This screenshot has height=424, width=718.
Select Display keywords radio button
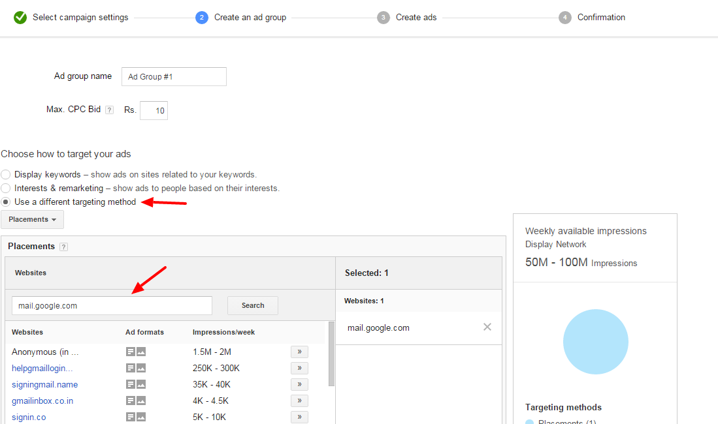[5, 175]
